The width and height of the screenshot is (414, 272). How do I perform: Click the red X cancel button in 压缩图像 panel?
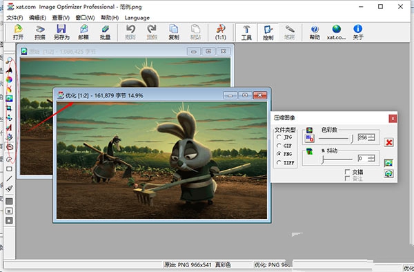click(388, 142)
